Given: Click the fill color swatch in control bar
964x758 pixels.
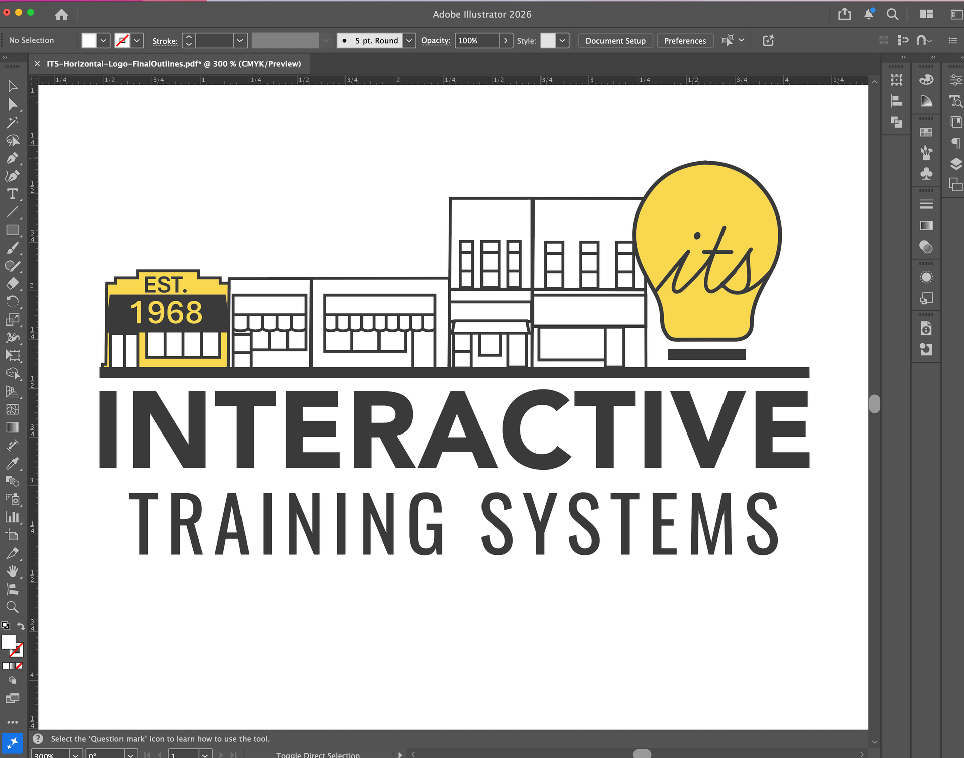Looking at the screenshot, I should pyautogui.click(x=89, y=40).
